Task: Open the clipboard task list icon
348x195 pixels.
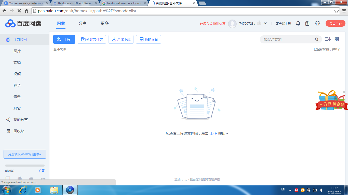Action: coord(307,23)
